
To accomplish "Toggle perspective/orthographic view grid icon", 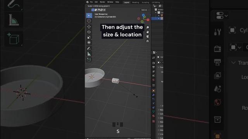I will coord(148,41).
